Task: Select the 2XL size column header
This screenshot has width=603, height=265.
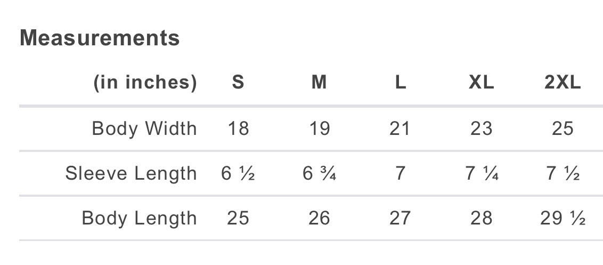Action: [563, 83]
